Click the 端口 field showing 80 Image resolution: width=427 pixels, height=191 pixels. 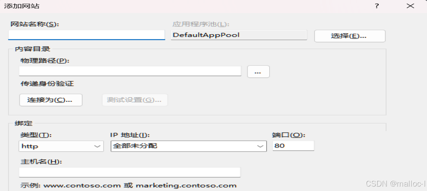[293, 146]
